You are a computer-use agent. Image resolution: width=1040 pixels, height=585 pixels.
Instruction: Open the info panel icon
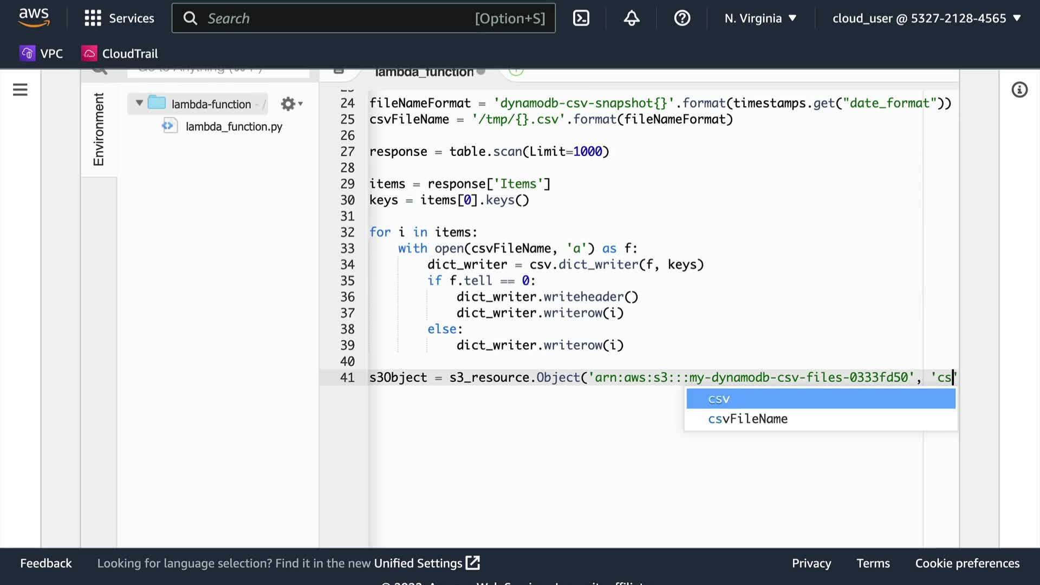[x=1019, y=90]
